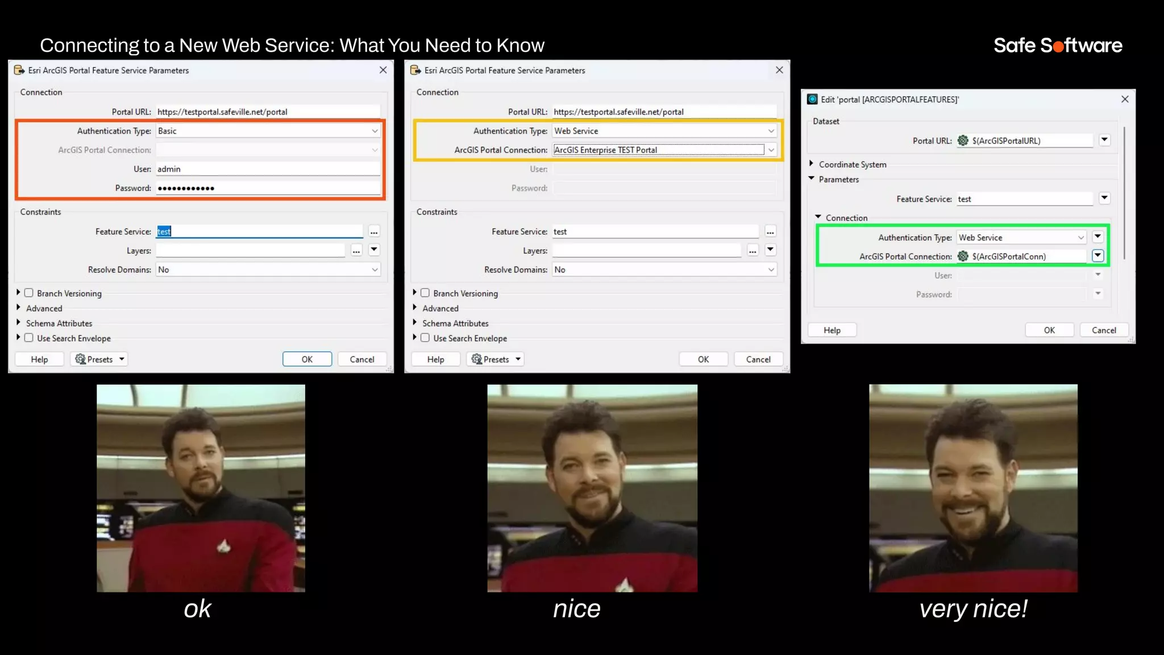Open Authentication Type arrow menu in Edit portal dialog
The width and height of the screenshot is (1164, 655).
(1098, 237)
